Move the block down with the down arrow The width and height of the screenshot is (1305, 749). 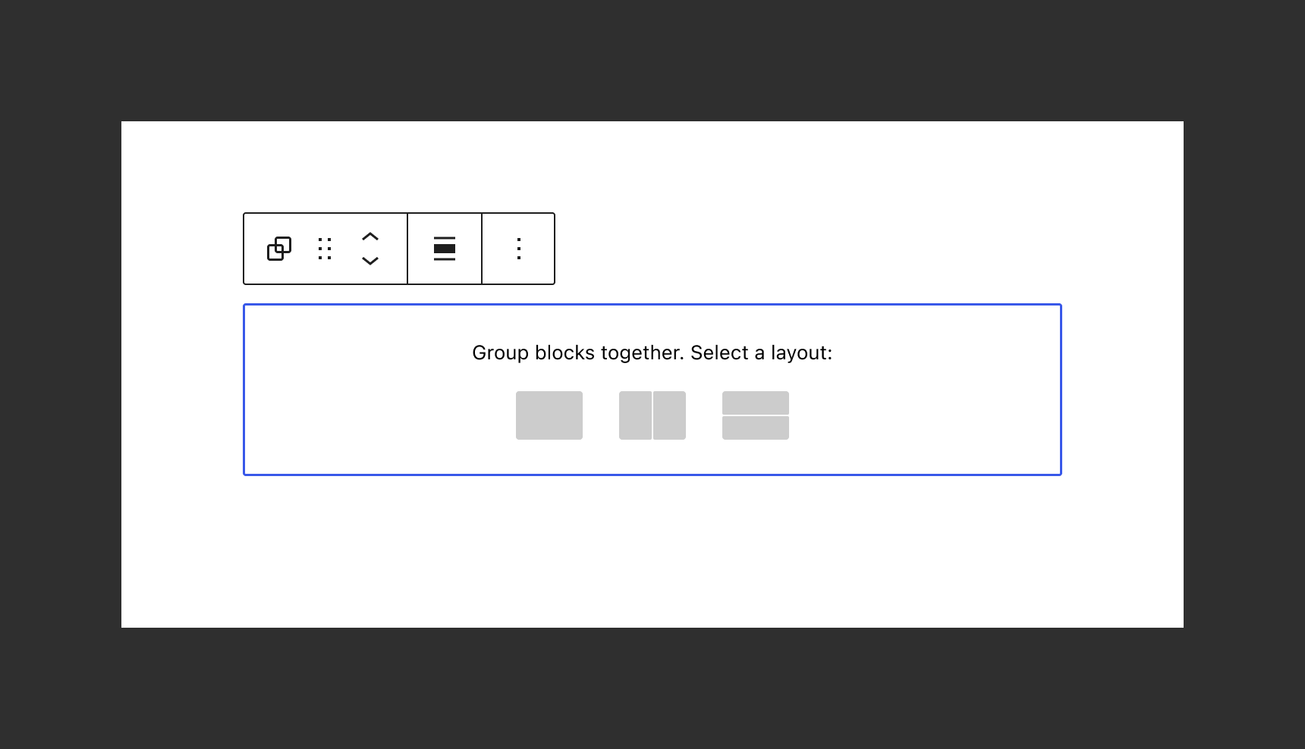(370, 261)
